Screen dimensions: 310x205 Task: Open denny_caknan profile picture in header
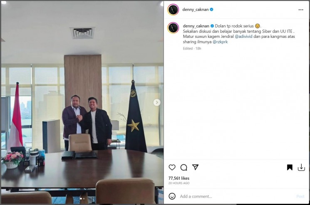coord(173,10)
